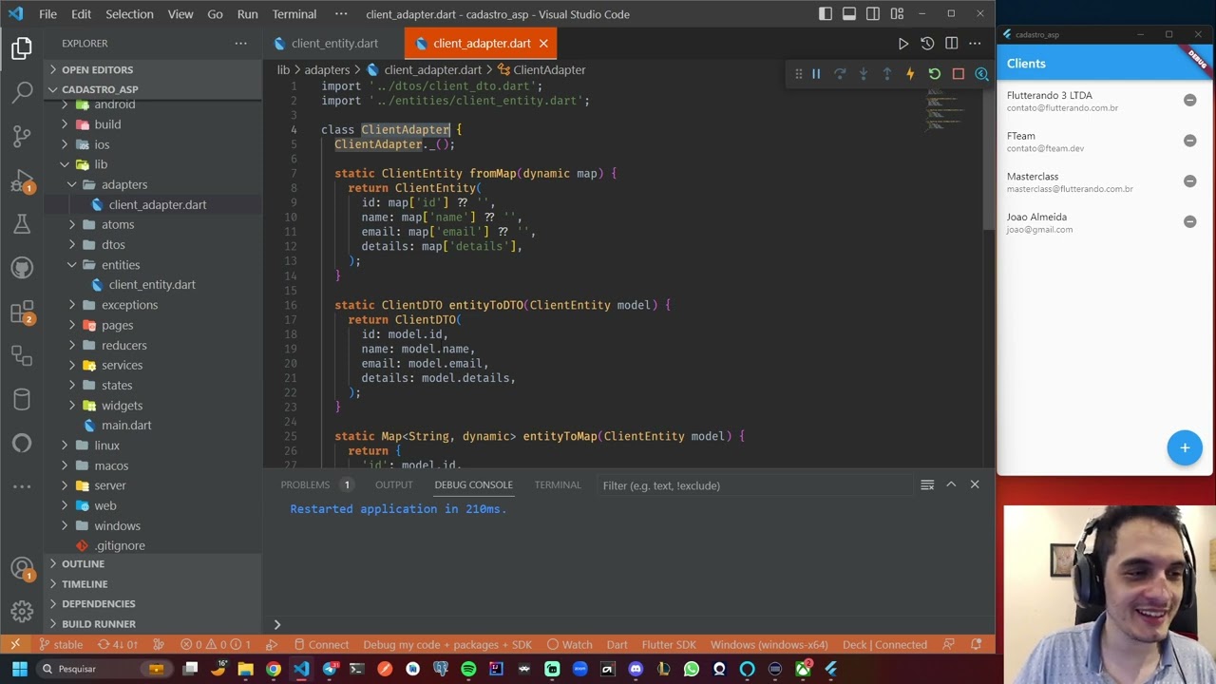This screenshot has width=1216, height=684.
Task: Open the Extensions view
Action: coord(22,312)
